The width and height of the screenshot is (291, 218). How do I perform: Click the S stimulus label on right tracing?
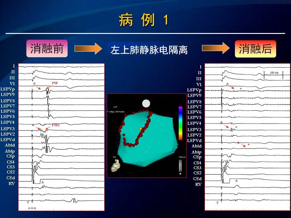[x=217, y=202]
